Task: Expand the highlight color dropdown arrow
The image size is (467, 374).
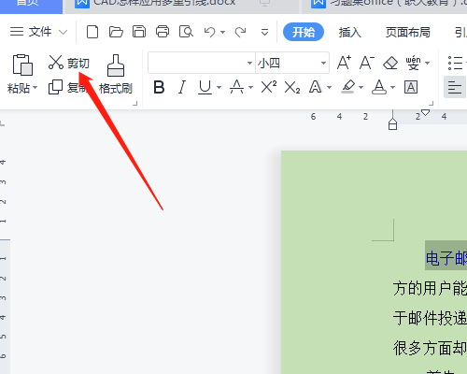Action: [361, 88]
